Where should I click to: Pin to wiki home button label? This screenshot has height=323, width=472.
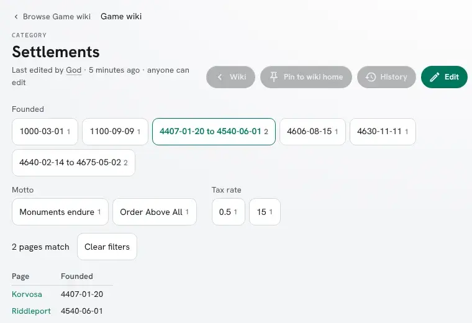click(313, 77)
